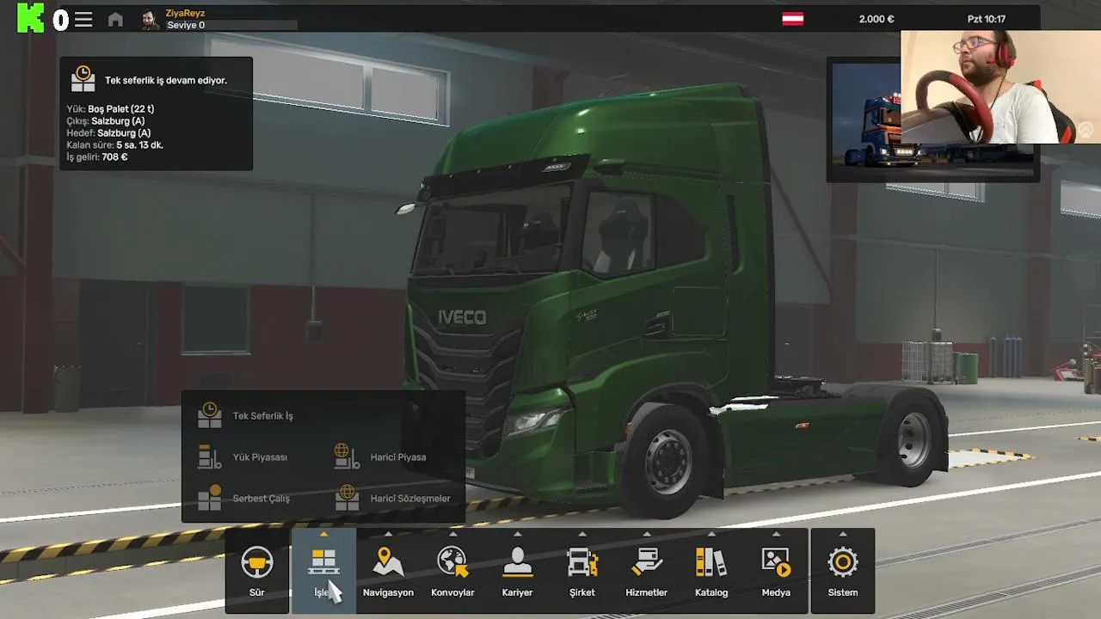The image size is (1101, 619).
Task: Open the Hizmetler services menu
Action: (647, 572)
